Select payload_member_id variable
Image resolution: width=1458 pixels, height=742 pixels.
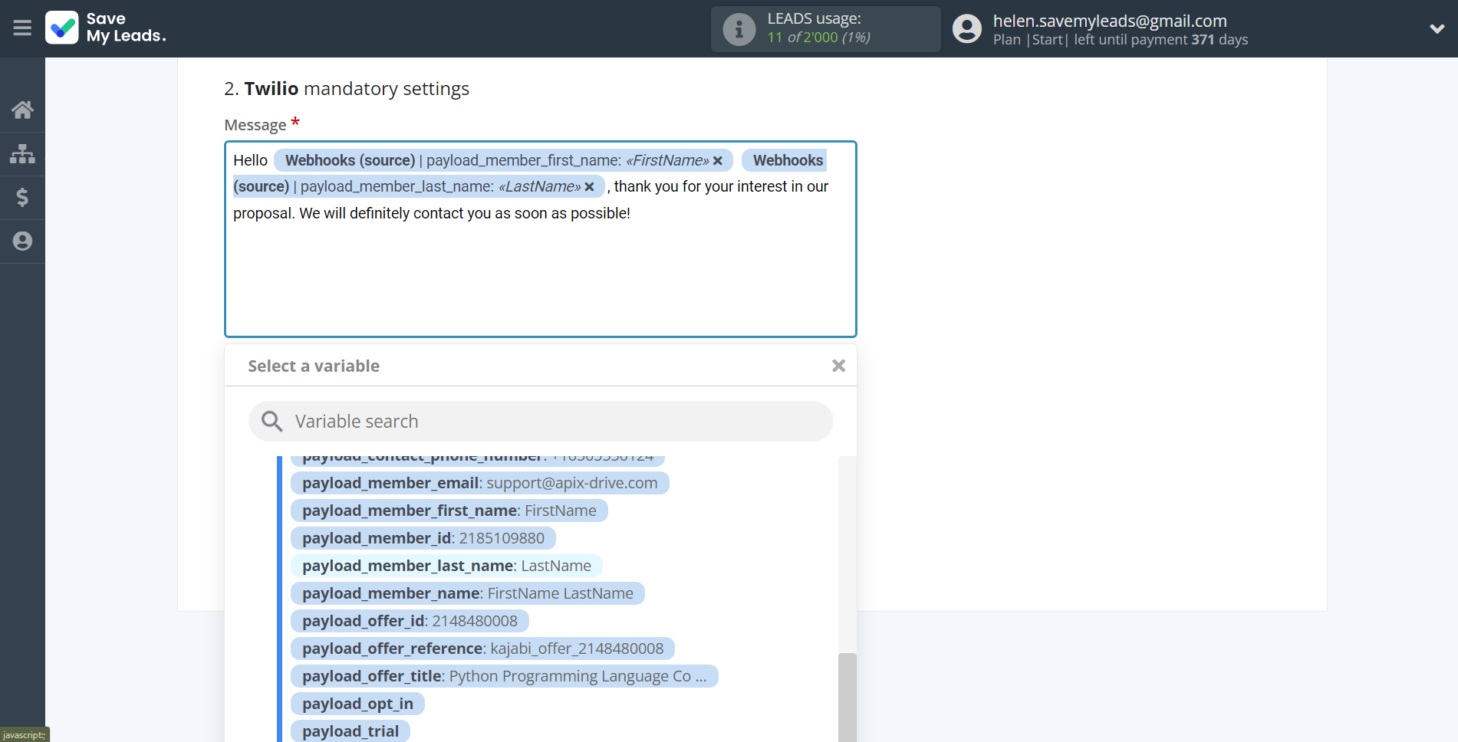[x=423, y=538]
